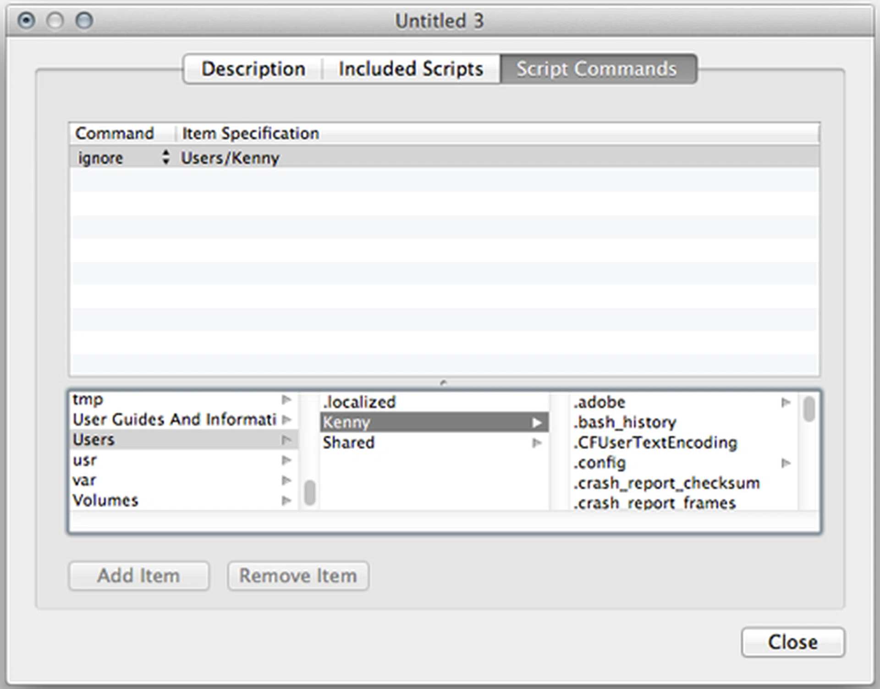The width and height of the screenshot is (880, 689).
Task: Click the Add Item button
Action: click(x=139, y=576)
